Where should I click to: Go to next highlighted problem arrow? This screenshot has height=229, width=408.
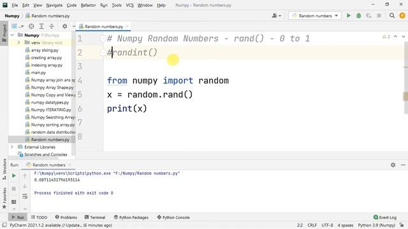coord(404,37)
